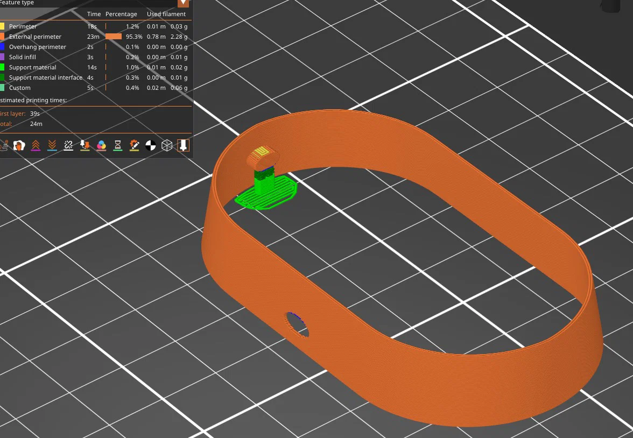Click the 1.0% Support material percentage
This screenshot has height=438, width=633.
[x=132, y=67]
